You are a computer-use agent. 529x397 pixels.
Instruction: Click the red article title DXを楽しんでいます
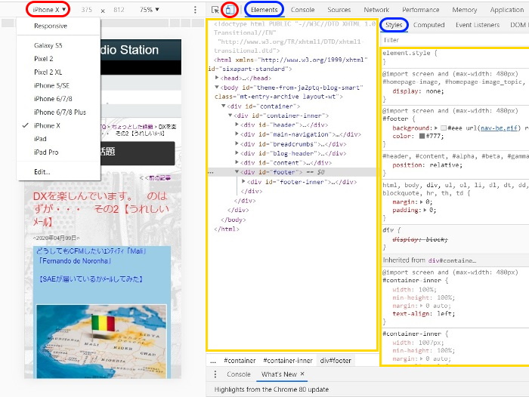[101, 208]
